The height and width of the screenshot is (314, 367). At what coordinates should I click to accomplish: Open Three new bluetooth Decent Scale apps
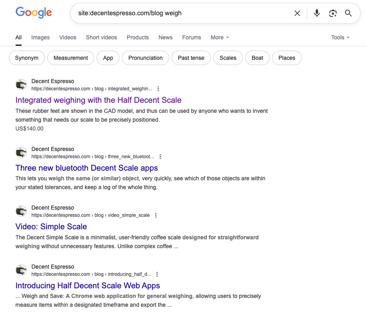(x=87, y=168)
